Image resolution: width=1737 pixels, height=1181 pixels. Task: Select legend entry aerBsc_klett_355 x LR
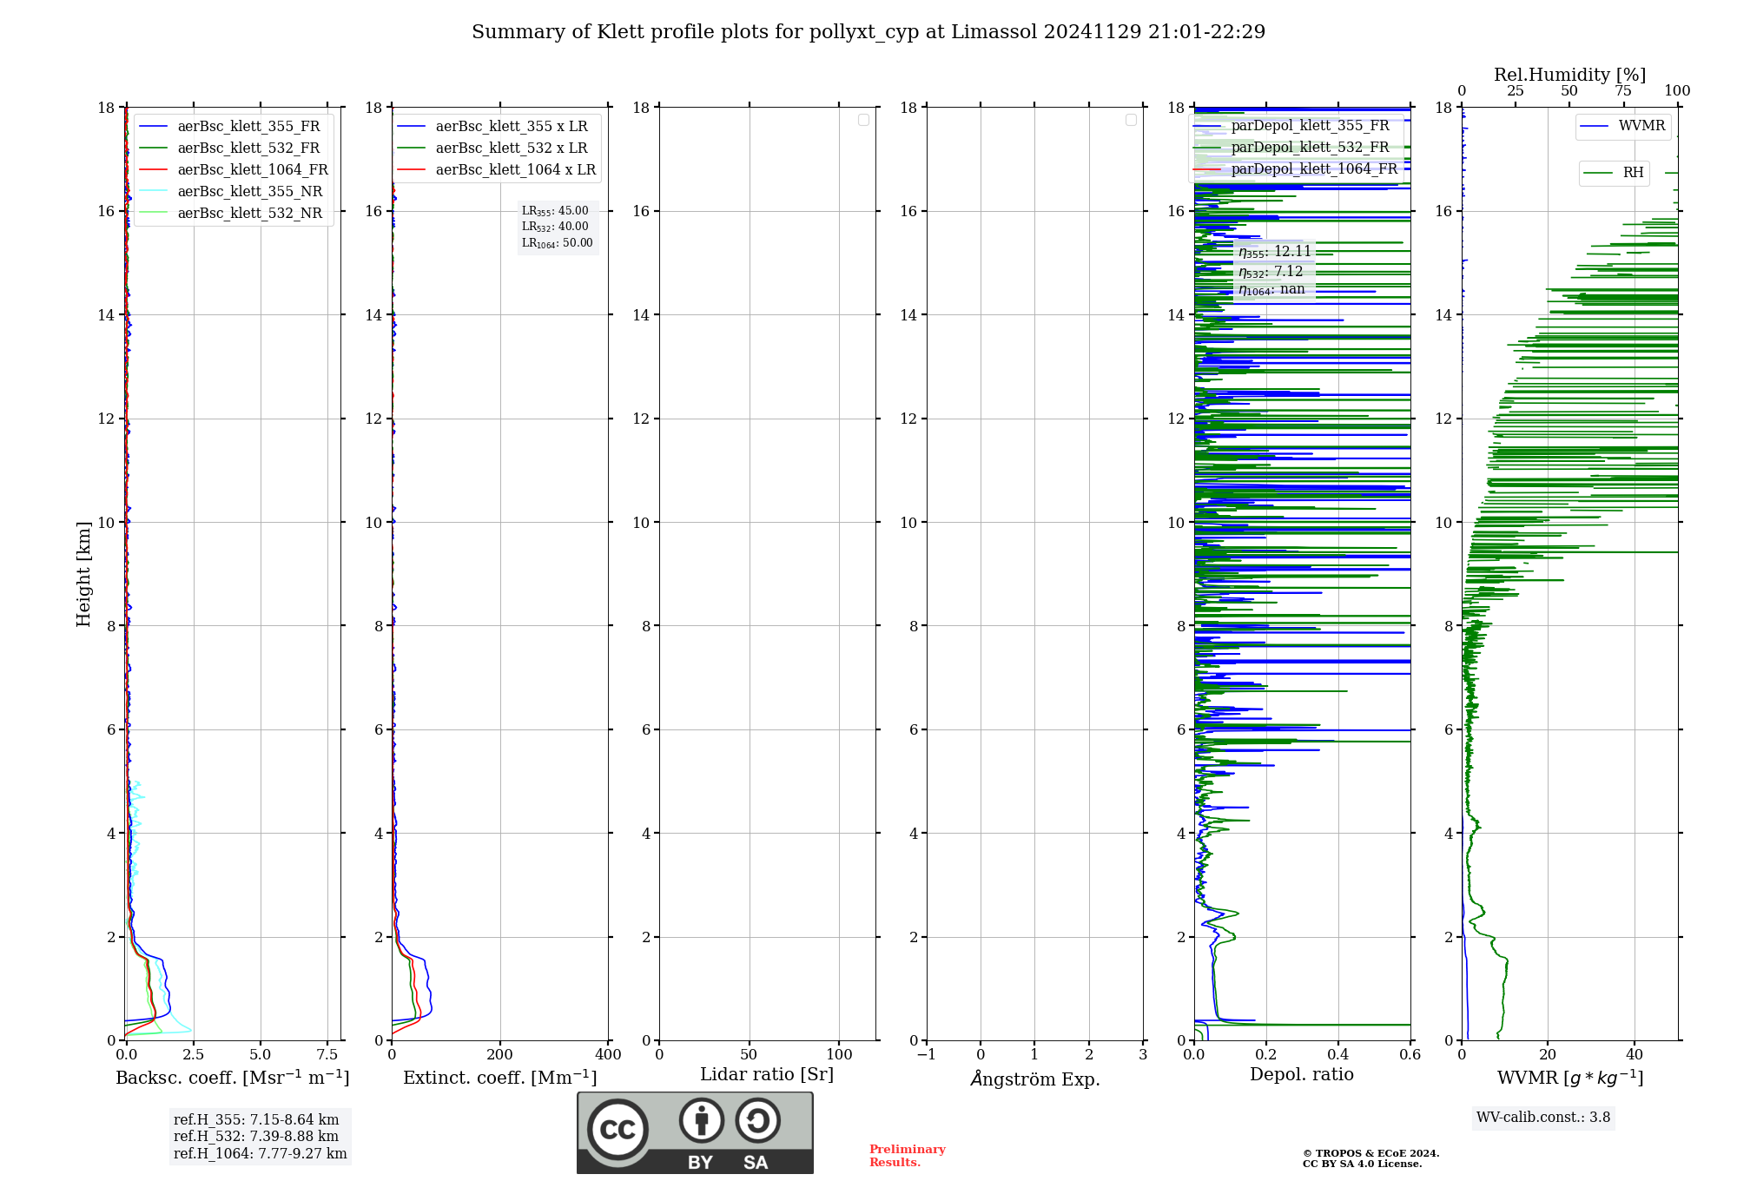point(493,126)
